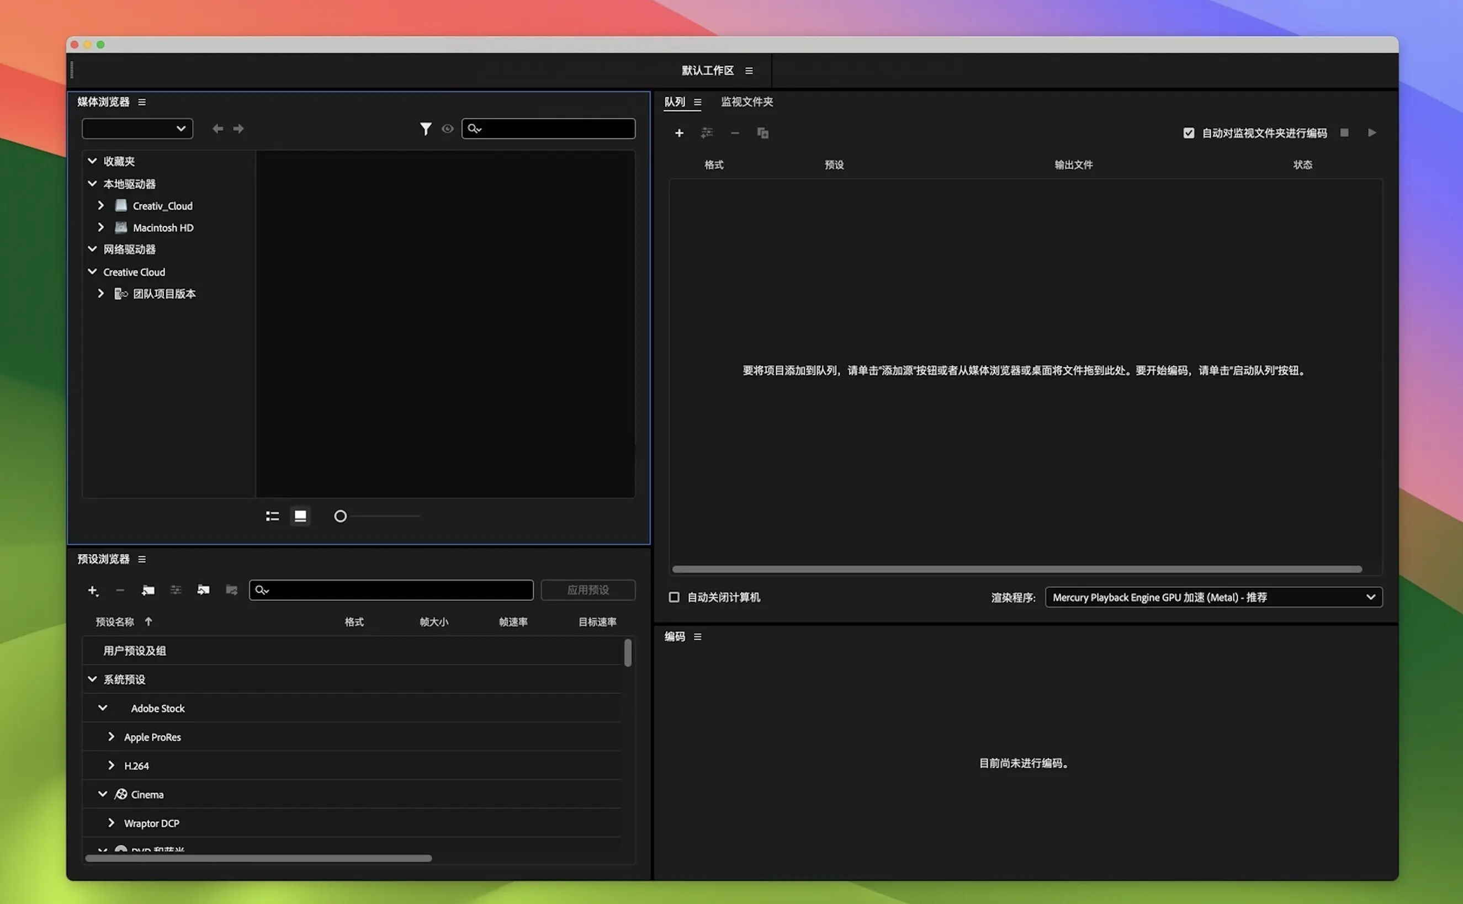Image resolution: width=1463 pixels, height=904 pixels.
Task: Start the queue with the play icon
Action: tap(1371, 132)
